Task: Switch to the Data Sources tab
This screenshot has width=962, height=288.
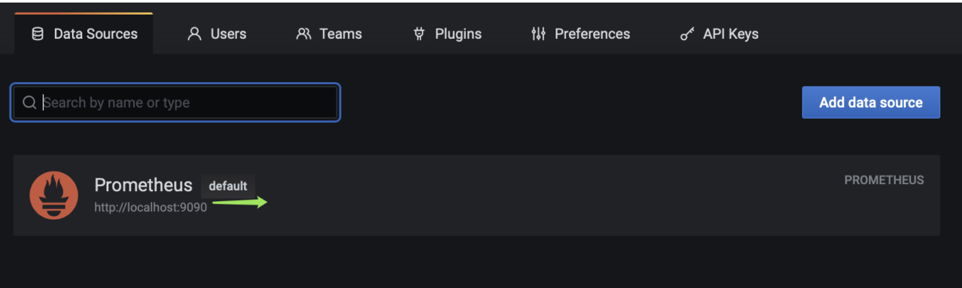Action: pyautogui.click(x=83, y=34)
